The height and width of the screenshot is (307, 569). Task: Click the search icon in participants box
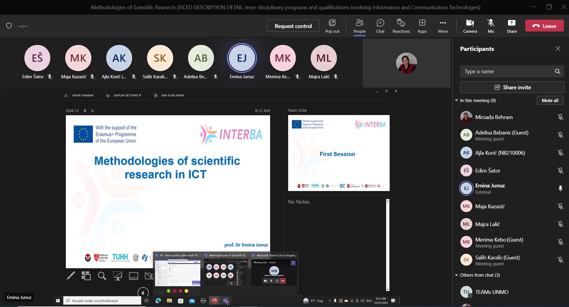[x=557, y=71]
